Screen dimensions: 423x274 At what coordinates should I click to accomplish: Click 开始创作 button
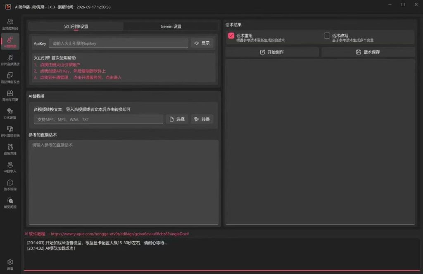[x=272, y=52]
